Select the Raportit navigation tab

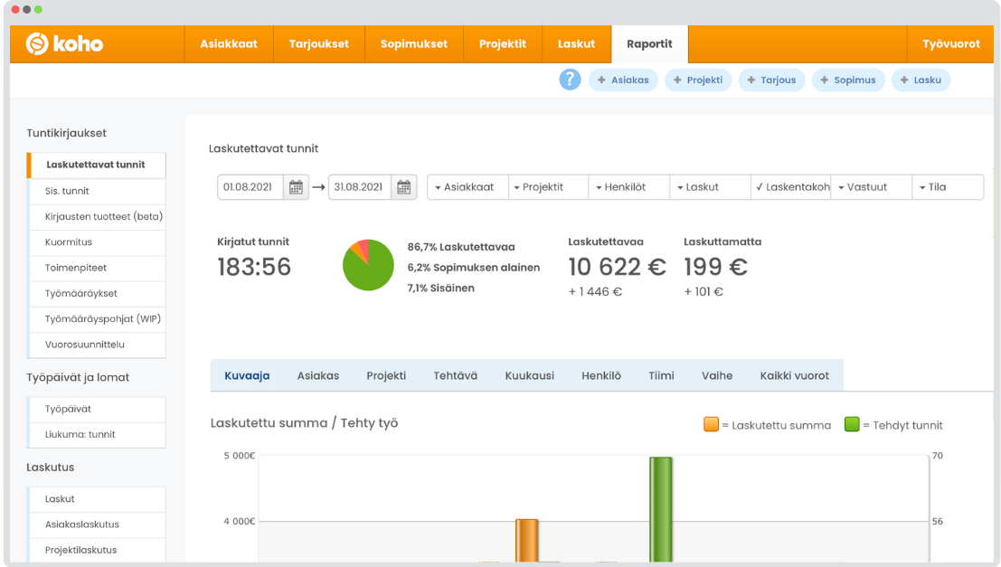click(x=649, y=44)
